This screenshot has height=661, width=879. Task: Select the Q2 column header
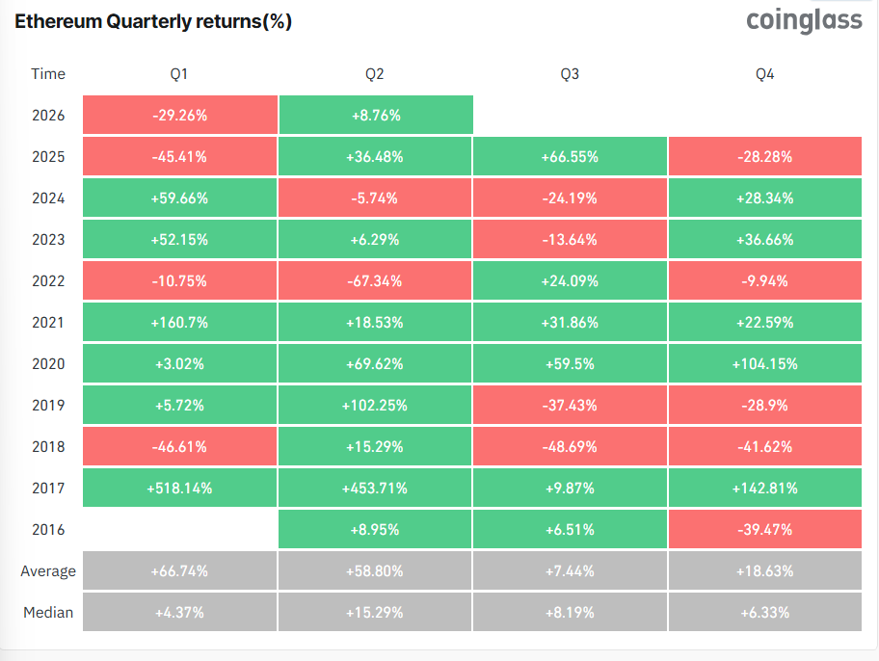point(375,74)
